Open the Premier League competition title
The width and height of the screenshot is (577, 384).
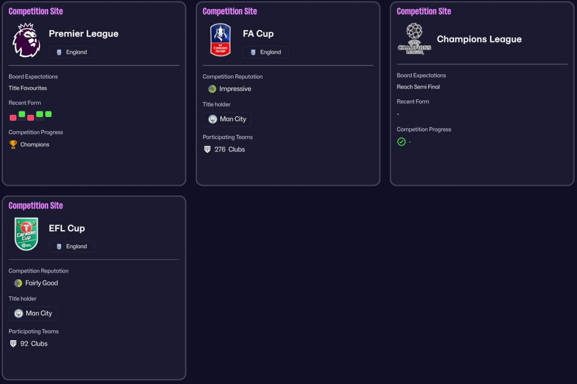84,34
